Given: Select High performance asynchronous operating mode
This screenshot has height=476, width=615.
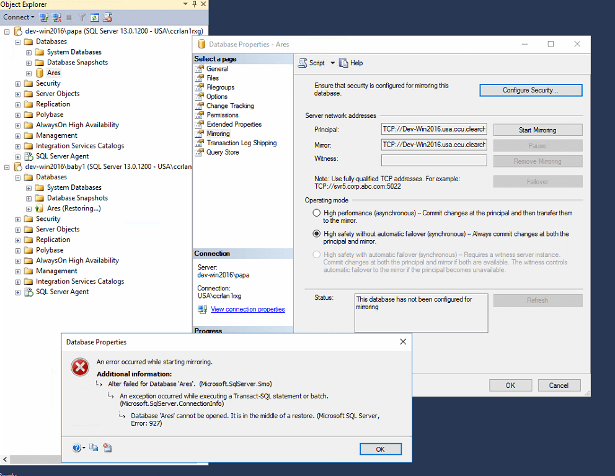Looking at the screenshot, I should (317, 213).
